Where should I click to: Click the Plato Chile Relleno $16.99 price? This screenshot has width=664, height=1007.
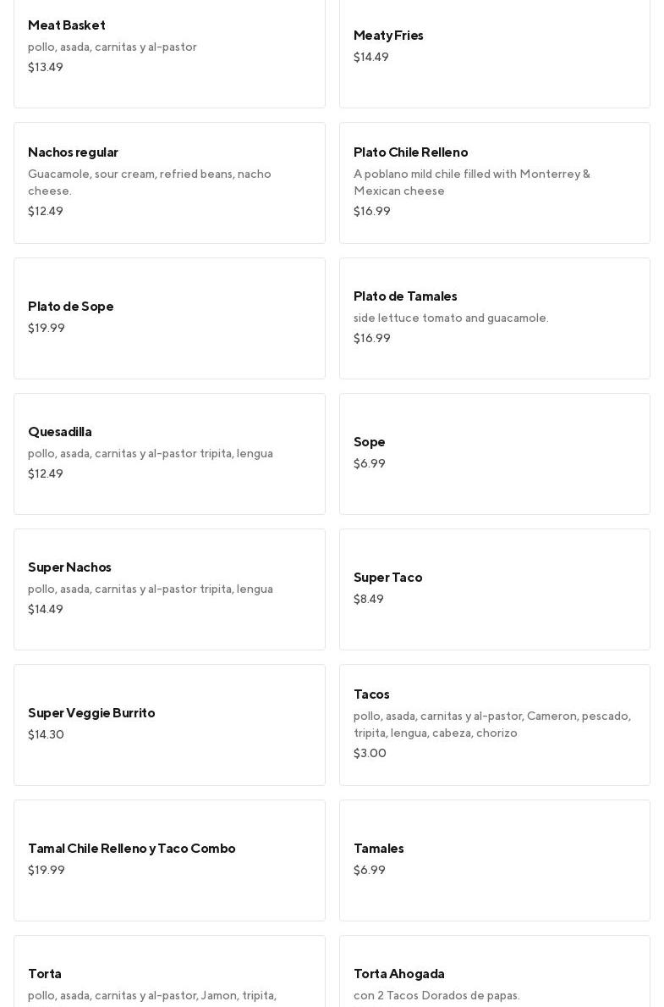point(372,212)
